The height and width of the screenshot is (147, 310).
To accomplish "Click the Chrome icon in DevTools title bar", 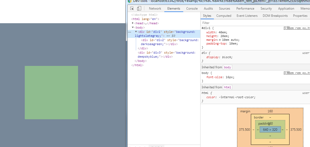I will [129, 1].
